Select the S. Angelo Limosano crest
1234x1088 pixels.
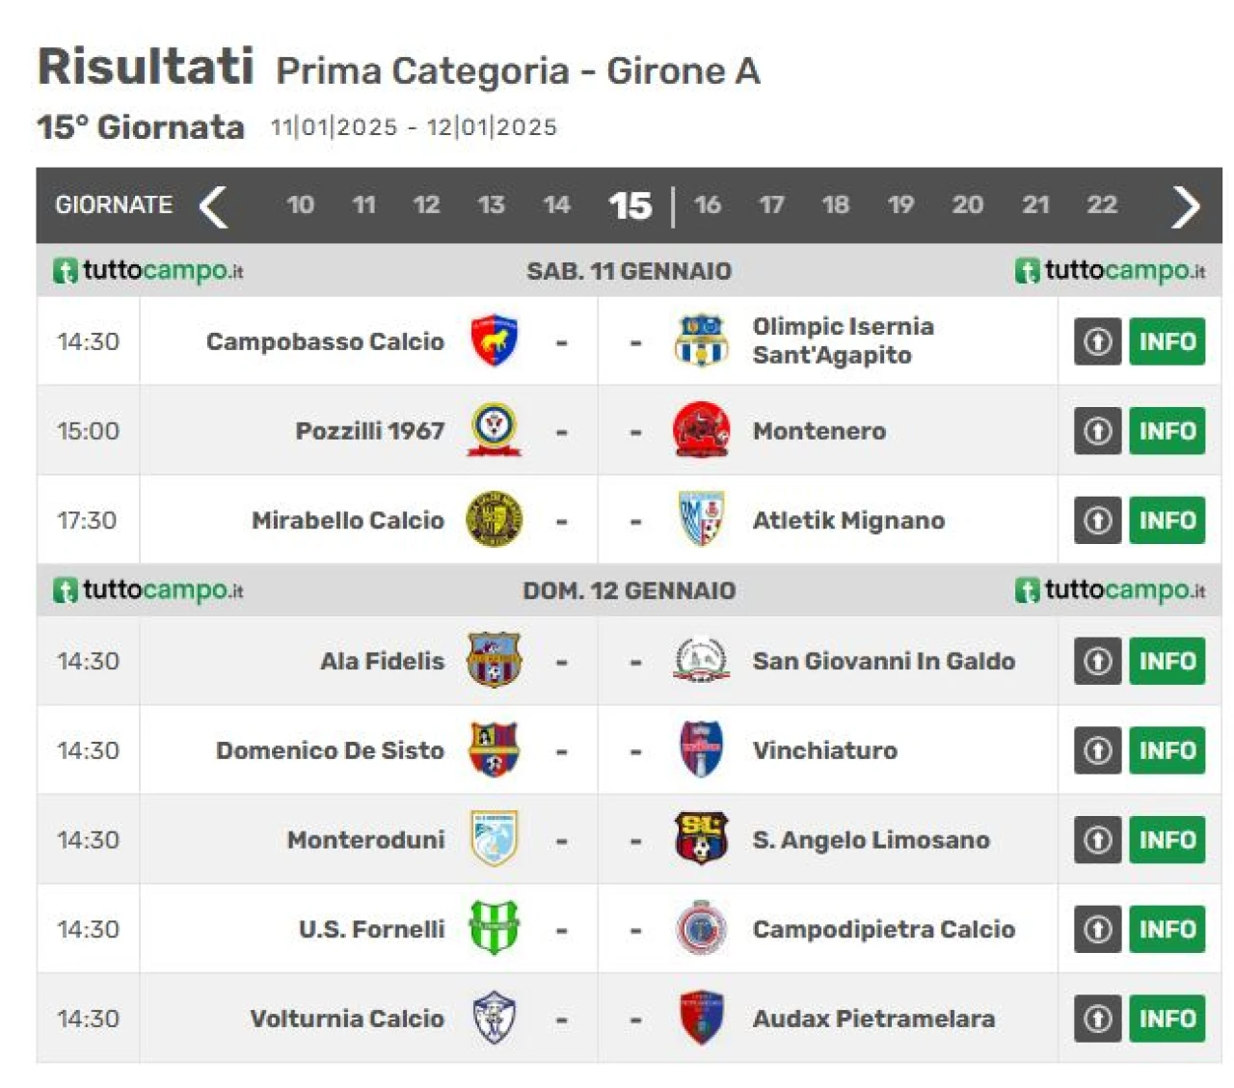[701, 839]
